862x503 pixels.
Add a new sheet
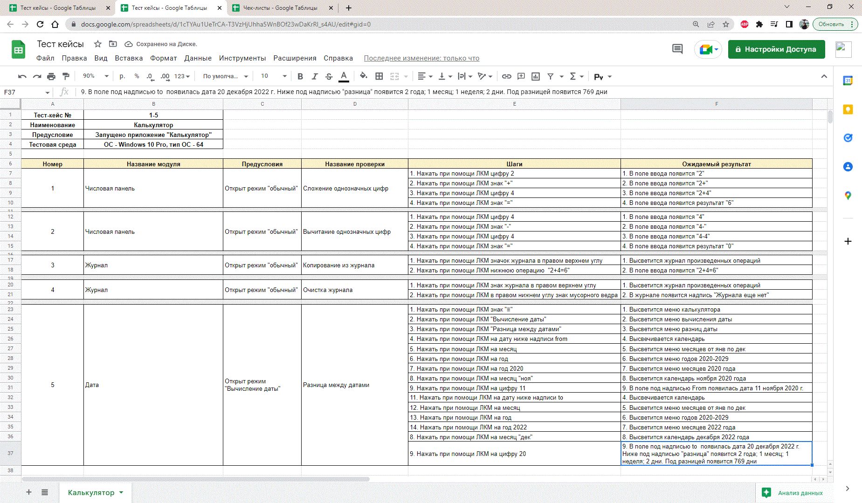coord(28,492)
